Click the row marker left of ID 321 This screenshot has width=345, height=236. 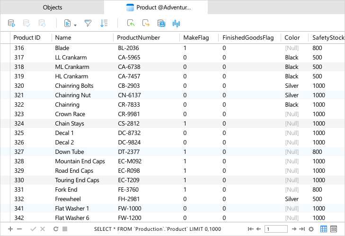(x=5, y=95)
